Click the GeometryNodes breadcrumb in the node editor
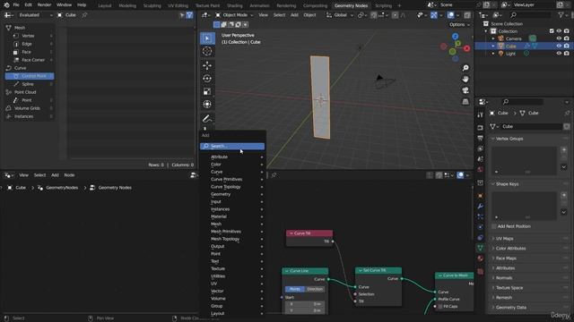574x322 pixels. coord(62,188)
